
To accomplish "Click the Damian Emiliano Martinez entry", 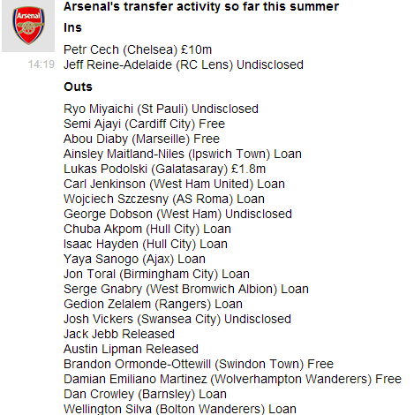I will click(x=232, y=379).
